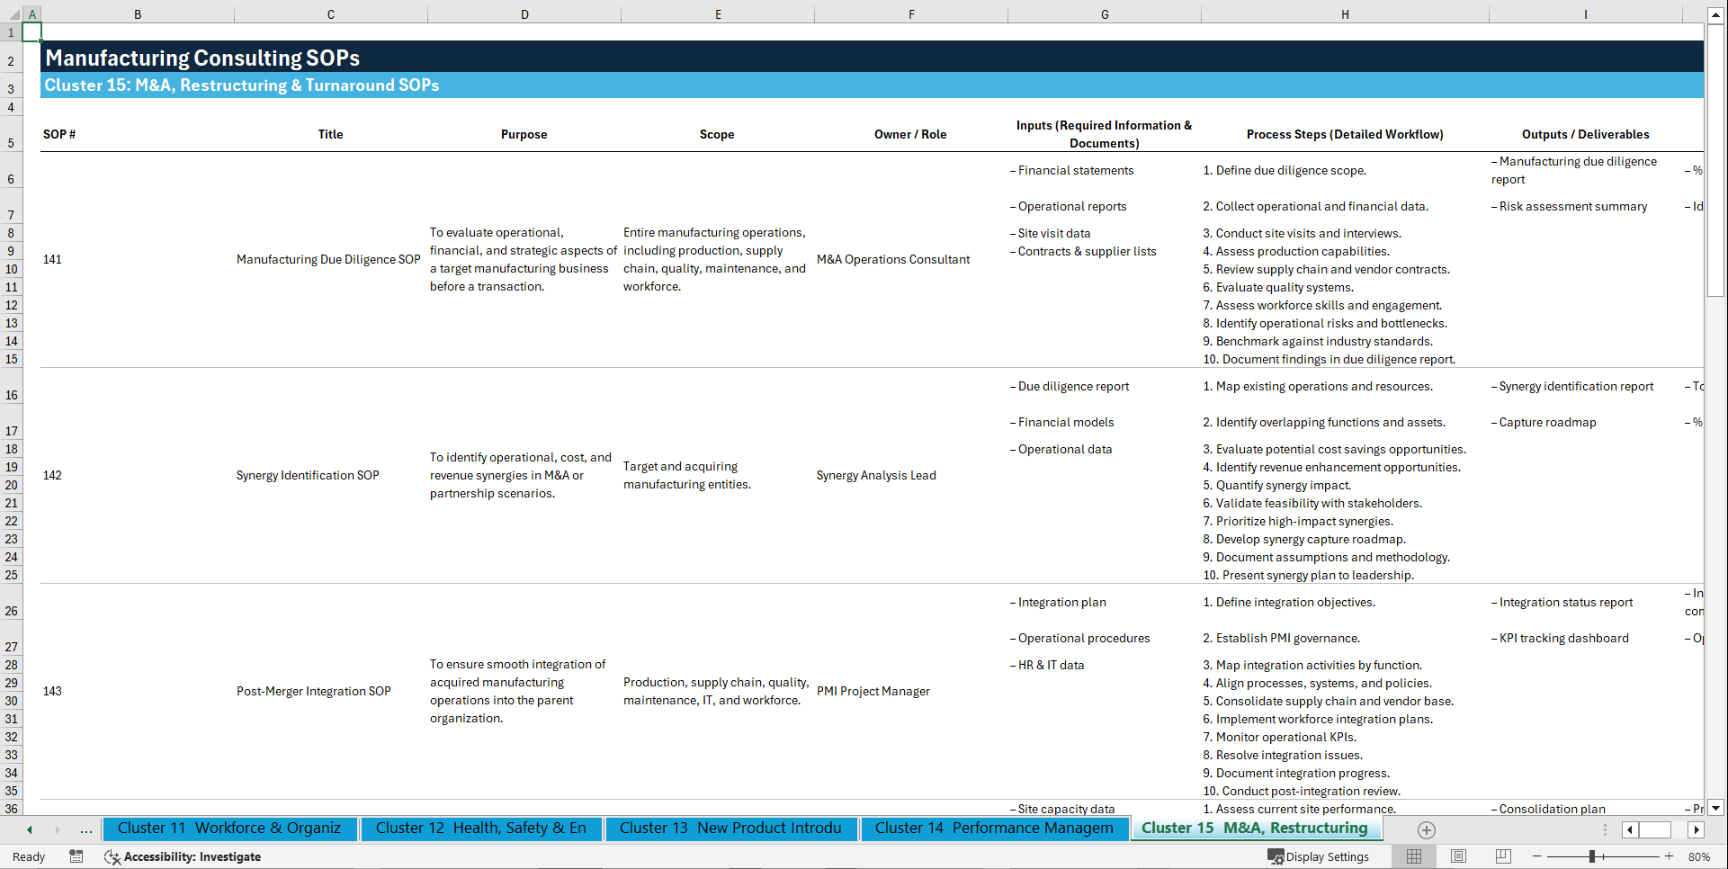Click the Zoom In plus icon
This screenshot has width=1728, height=869.
point(1670,856)
